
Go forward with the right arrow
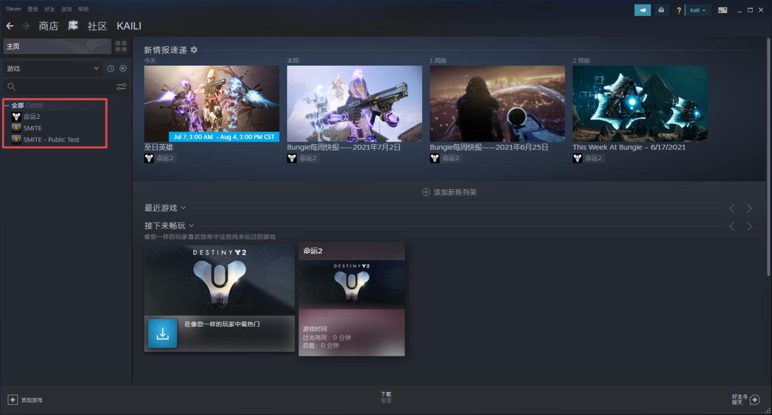click(x=26, y=26)
